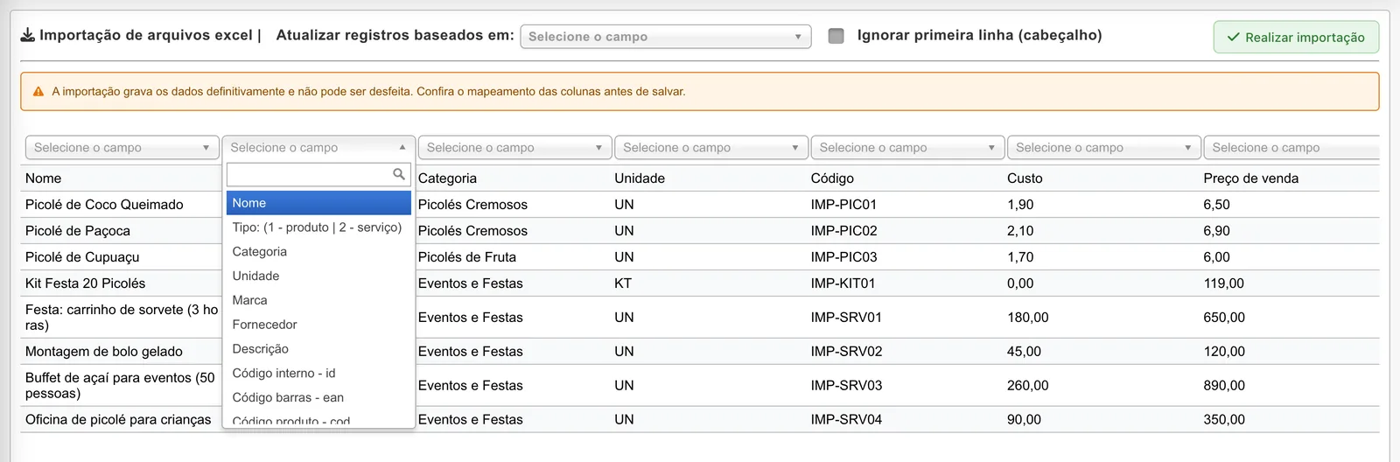Viewport: 1400px width, 462px height.
Task: Open field selector above Código column
Action: [907, 148]
